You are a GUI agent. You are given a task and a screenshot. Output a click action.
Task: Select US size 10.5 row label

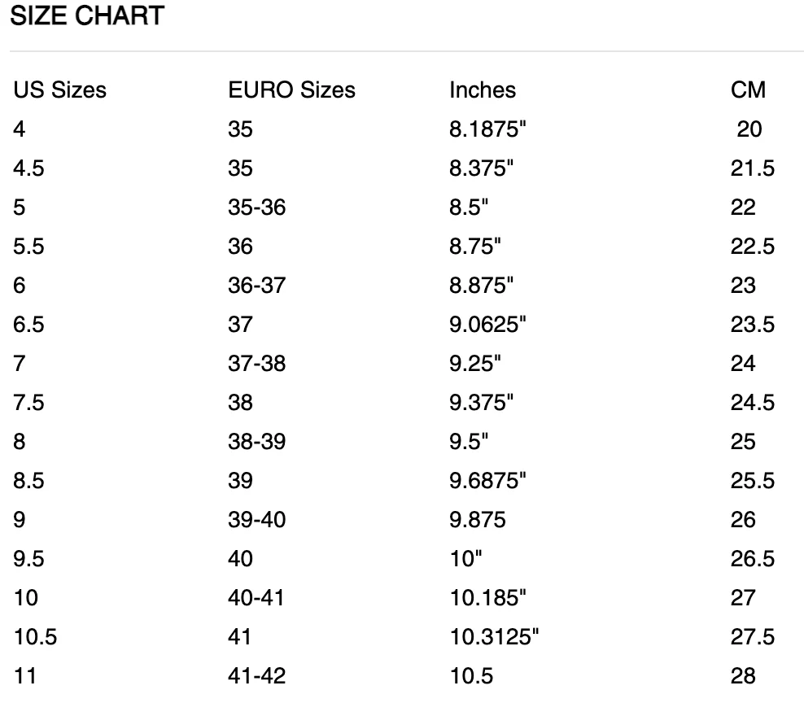(35, 636)
